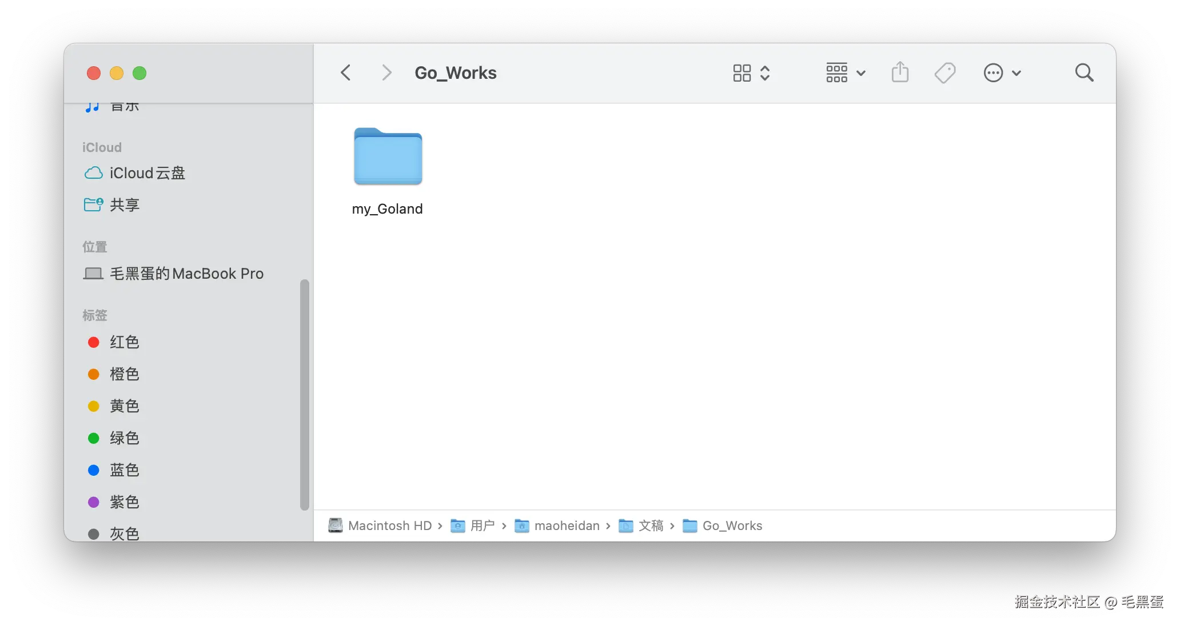This screenshot has height=626, width=1180.
Task: Select the icon view grid button
Action: 742,73
